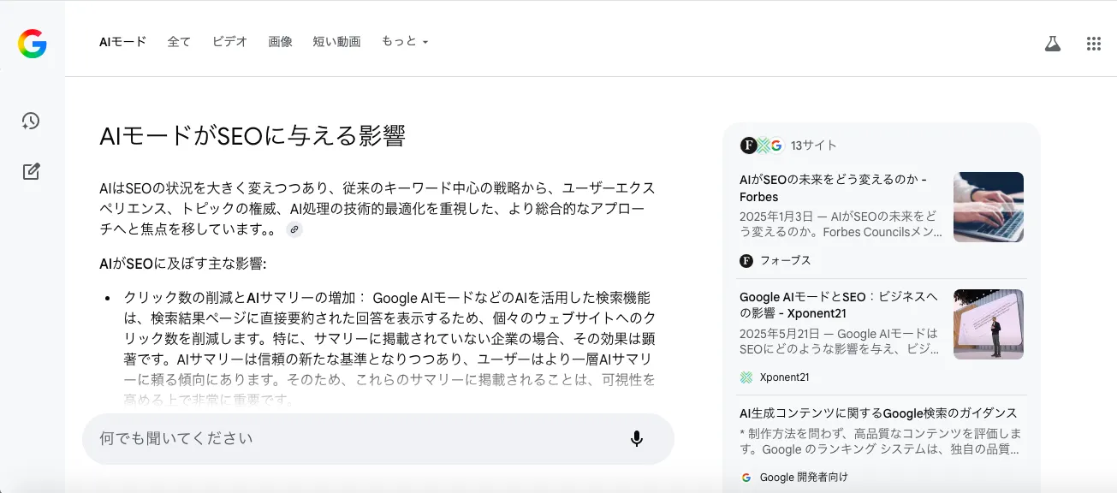
Task: Switch to the 画像 tab
Action: pos(280,42)
